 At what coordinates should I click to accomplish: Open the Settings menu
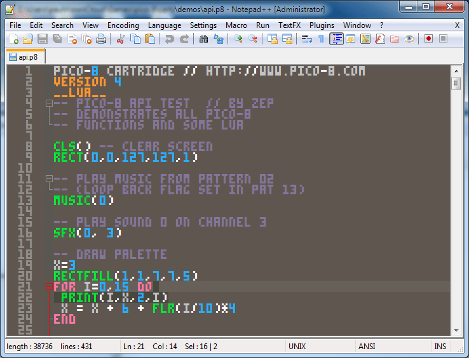pos(203,25)
